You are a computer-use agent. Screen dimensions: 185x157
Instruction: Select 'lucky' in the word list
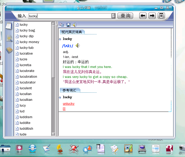pyautogui.click(x=24, y=25)
